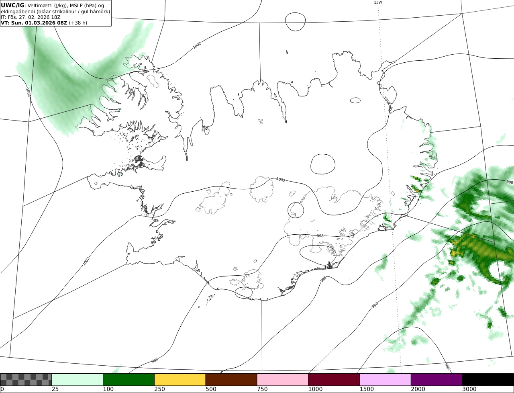The image size is (514, 393).
Task: Pick the dark green 100–250 legend swatch
Action: 129,380
